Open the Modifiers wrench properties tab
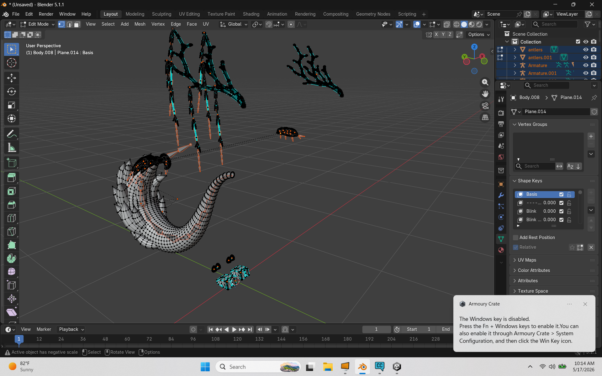 click(x=501, y=195)
